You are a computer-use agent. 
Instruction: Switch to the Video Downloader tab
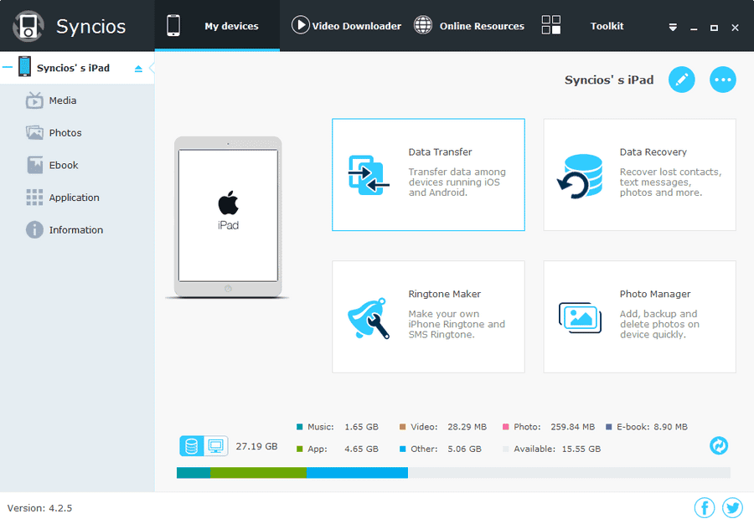coord(346,25)
